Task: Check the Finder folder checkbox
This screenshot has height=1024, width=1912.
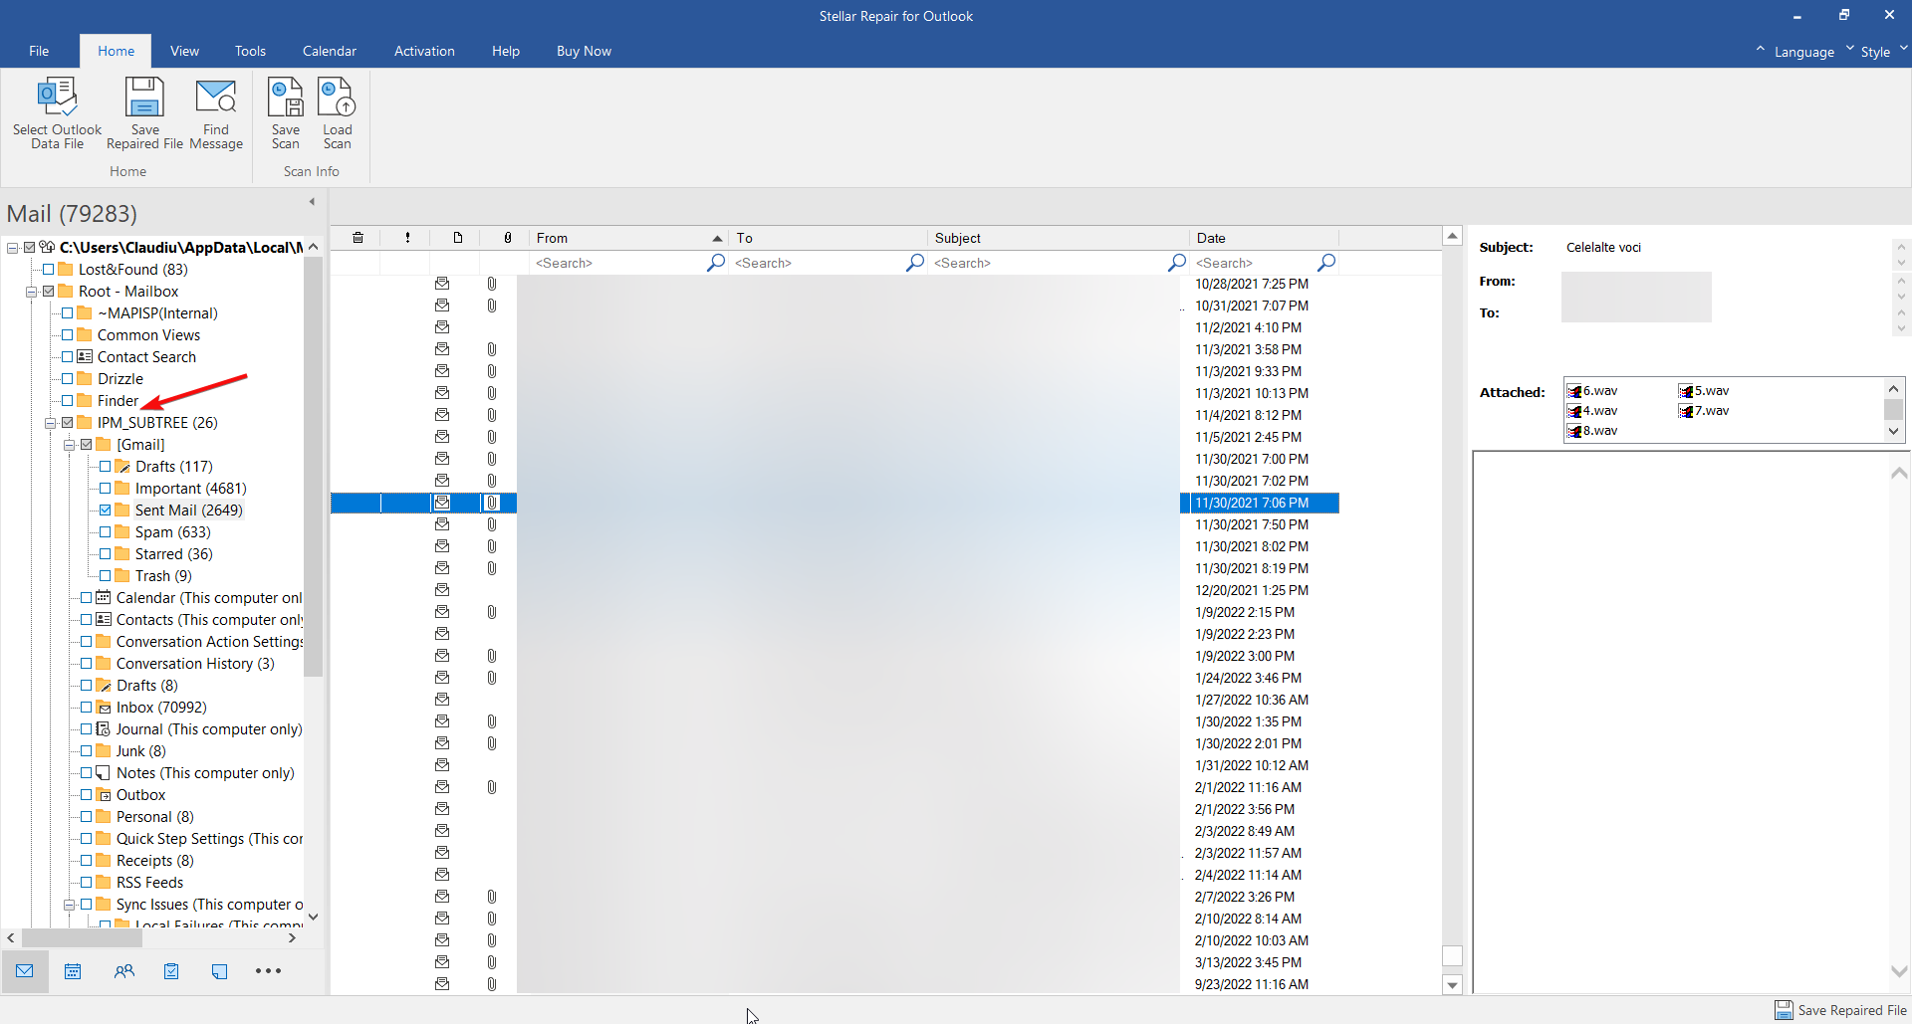Action: [68, 401]
